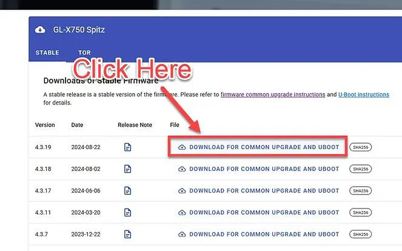Click the version cell 4.3.11
Screen dimensions: 402x251
tap(43, 213)
